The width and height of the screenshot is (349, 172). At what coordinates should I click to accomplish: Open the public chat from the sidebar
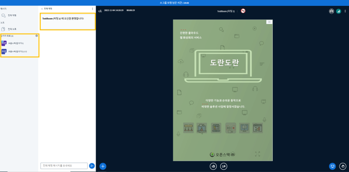9,15
